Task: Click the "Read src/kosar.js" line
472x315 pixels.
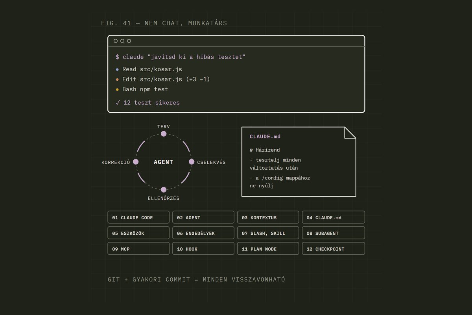Action: coord(152,69)
